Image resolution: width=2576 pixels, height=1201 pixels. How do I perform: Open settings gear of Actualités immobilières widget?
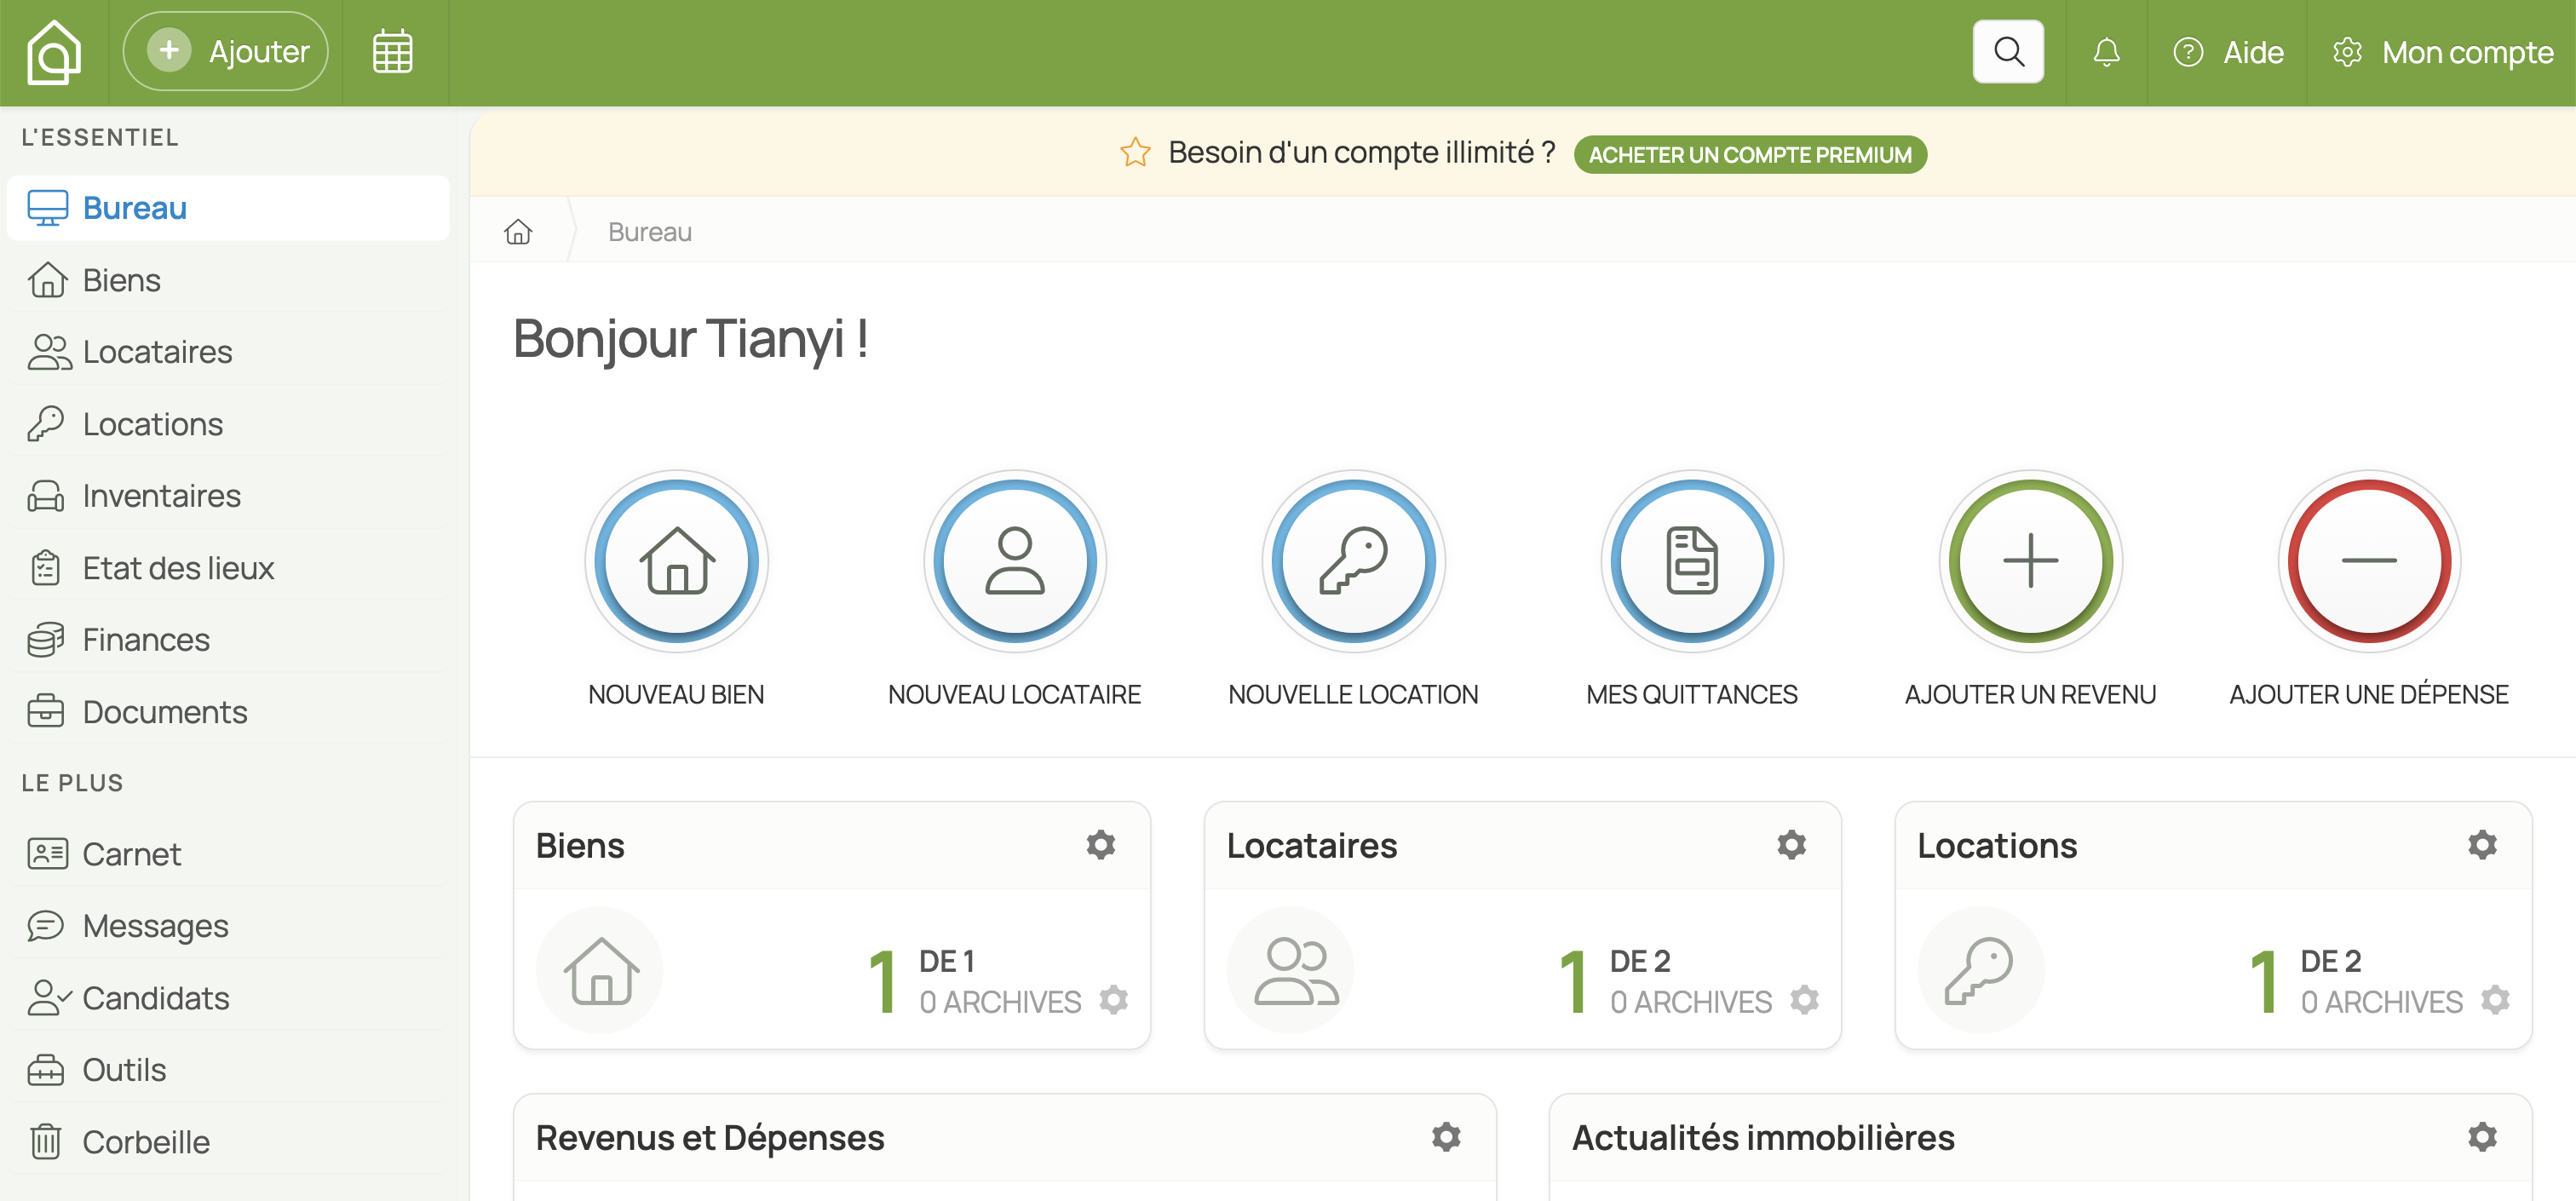tap(2483, 1137)
